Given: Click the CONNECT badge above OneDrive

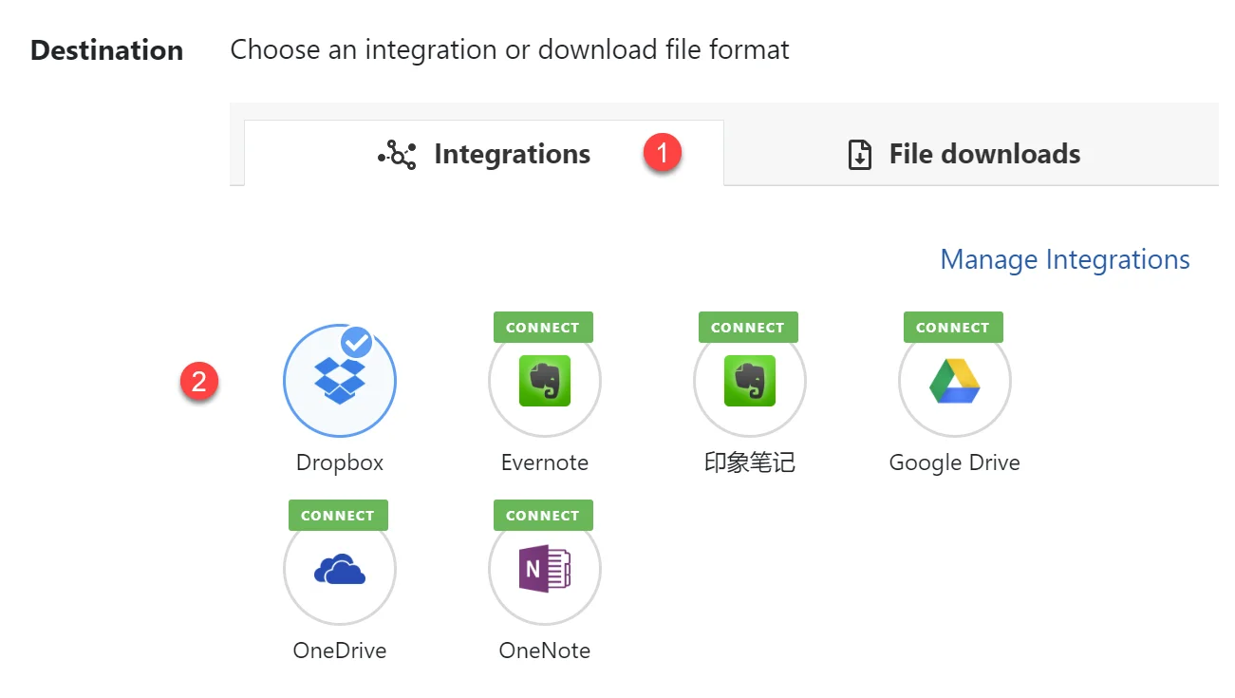Looking at the screenshot, I should pyautogui.click(x=338, y=515).
